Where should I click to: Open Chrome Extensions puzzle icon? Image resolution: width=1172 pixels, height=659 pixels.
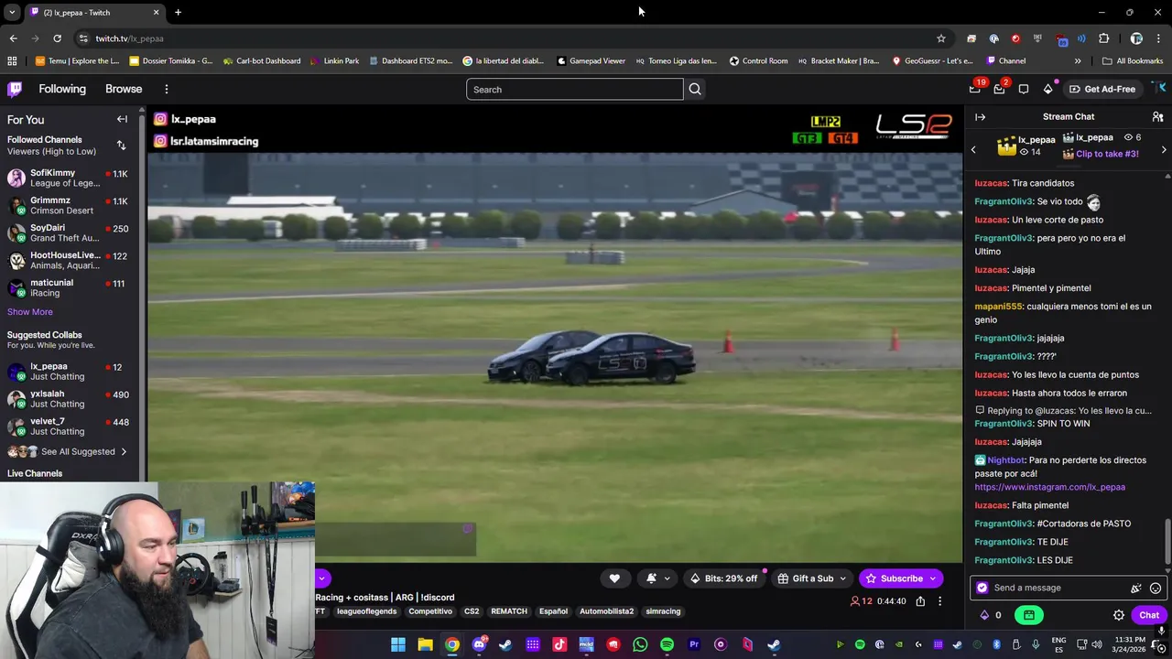point(1103,38)
